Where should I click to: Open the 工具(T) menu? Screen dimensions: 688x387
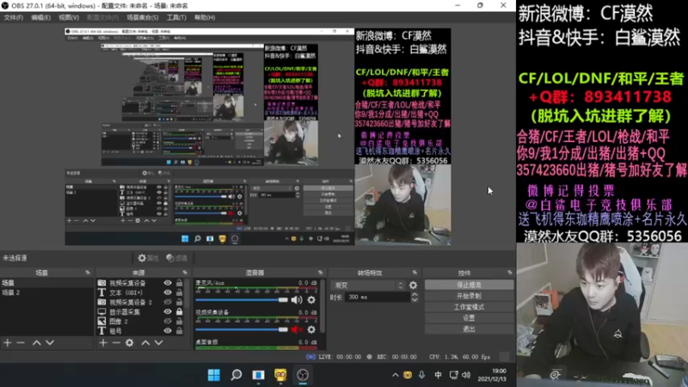(176, 17)
